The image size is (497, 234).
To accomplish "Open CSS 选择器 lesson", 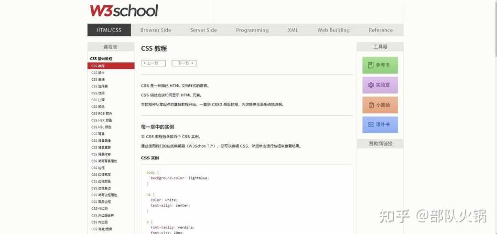I will point(99,86).
